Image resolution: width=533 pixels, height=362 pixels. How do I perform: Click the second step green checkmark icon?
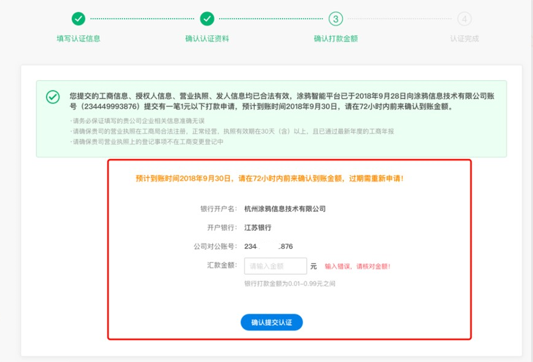tap(207, 19)
